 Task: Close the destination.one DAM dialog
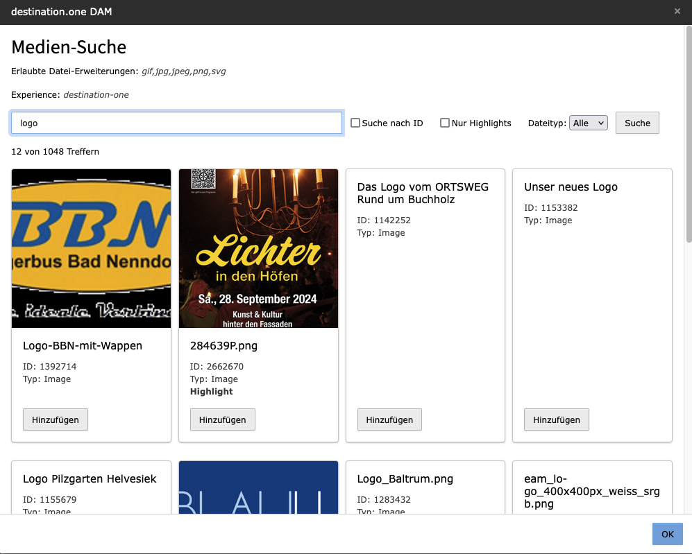(677, 12)
